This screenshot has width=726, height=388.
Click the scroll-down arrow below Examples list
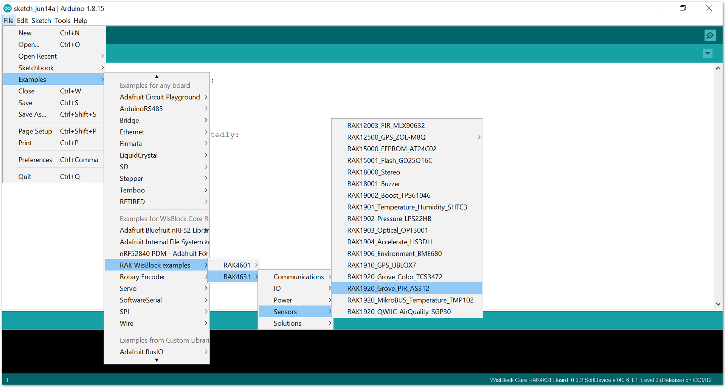pos(157,360)
